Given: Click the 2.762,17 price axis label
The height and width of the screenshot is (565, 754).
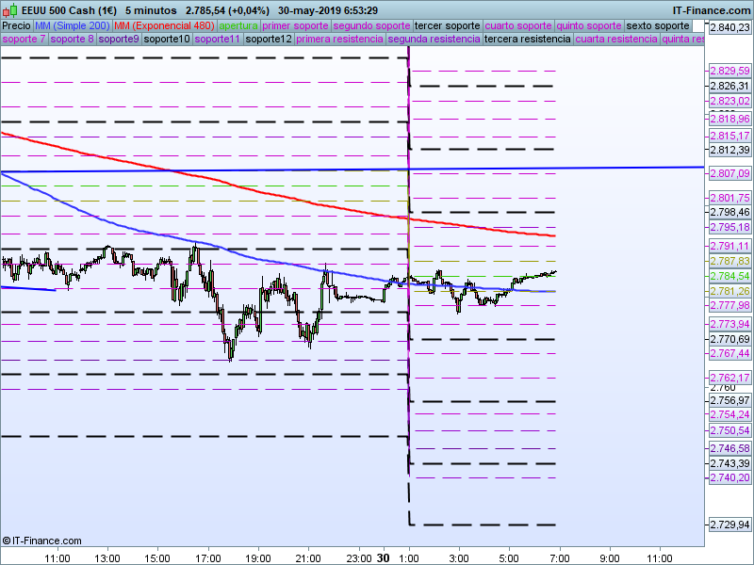Looking at the screenshot, I should coord(729,378).
